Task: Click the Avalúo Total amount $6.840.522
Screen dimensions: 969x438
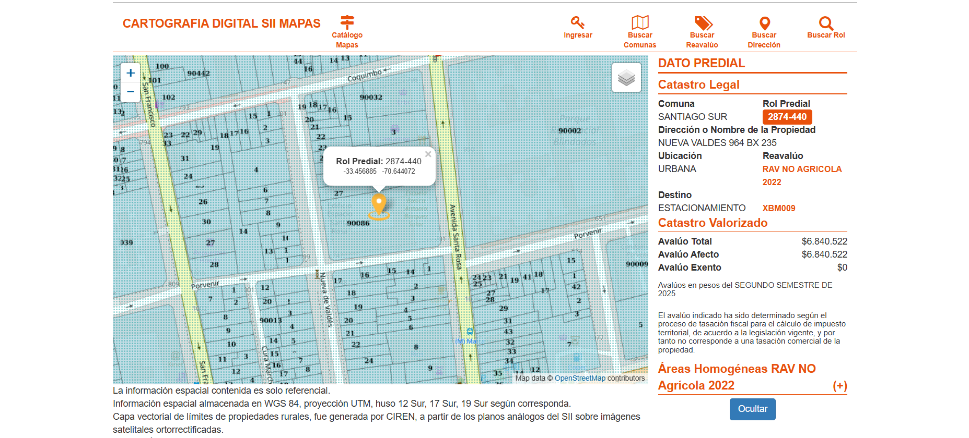Action: (x=824, y=241)
